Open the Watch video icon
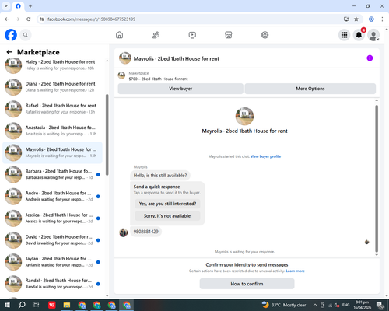 point(192,35)
